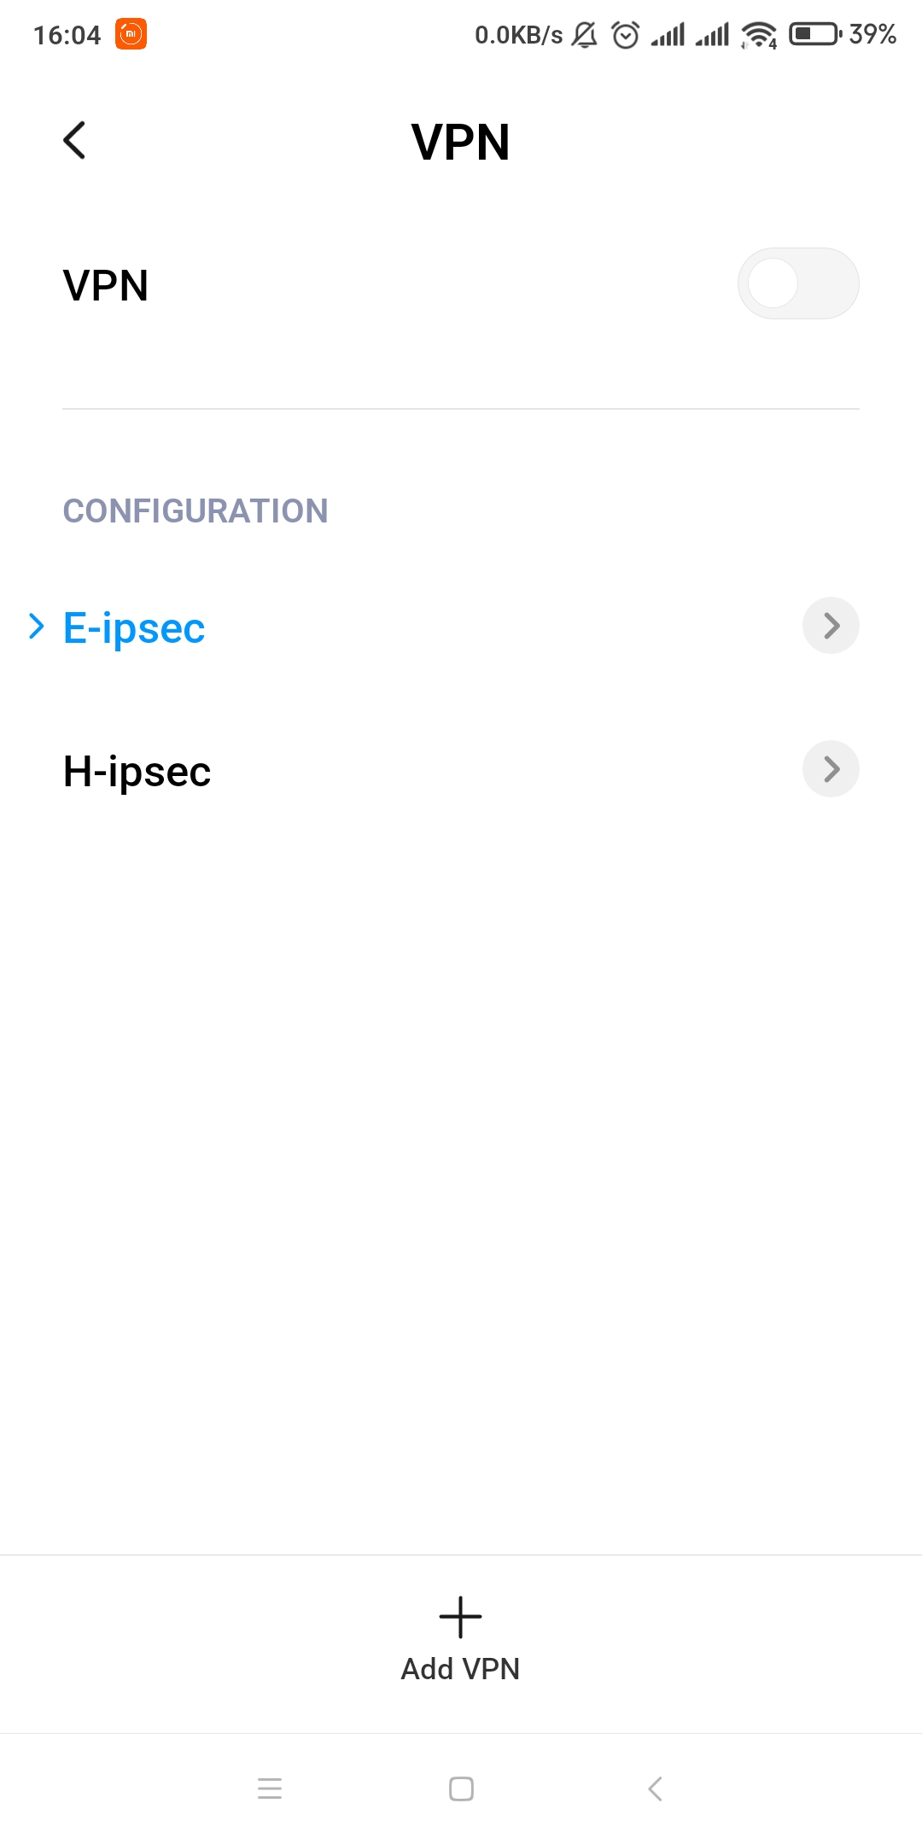Open recent apps with navigation menu icon
The height and width of the screenshot is (1844, 922).
270,1789
